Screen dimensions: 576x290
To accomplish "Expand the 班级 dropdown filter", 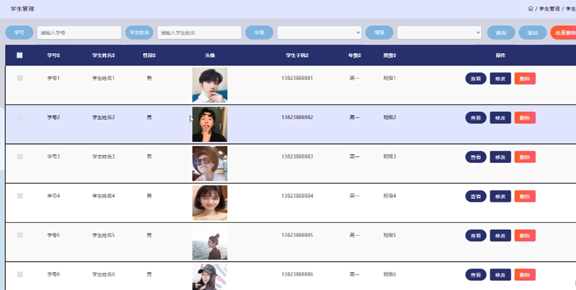I will 439,32.
